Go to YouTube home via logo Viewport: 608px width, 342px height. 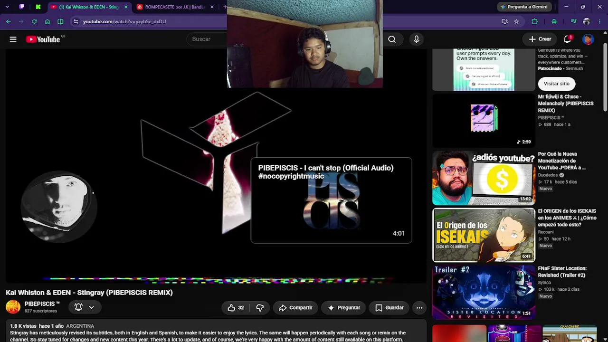point(43,39)
